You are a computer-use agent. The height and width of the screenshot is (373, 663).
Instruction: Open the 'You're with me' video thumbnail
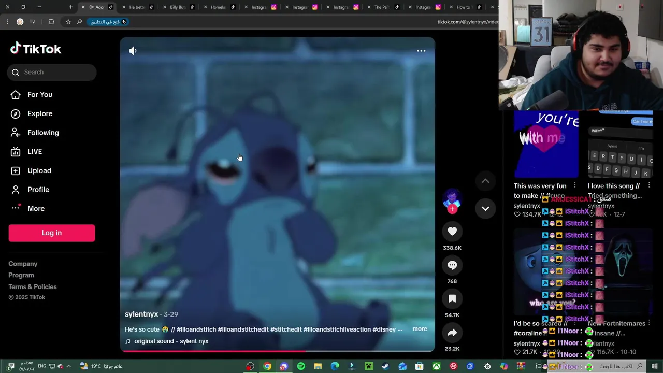[546, 144]
